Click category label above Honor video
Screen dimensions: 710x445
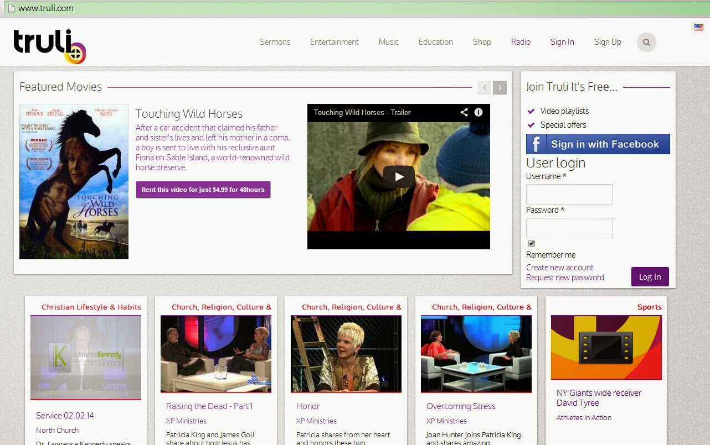[352, 307]
